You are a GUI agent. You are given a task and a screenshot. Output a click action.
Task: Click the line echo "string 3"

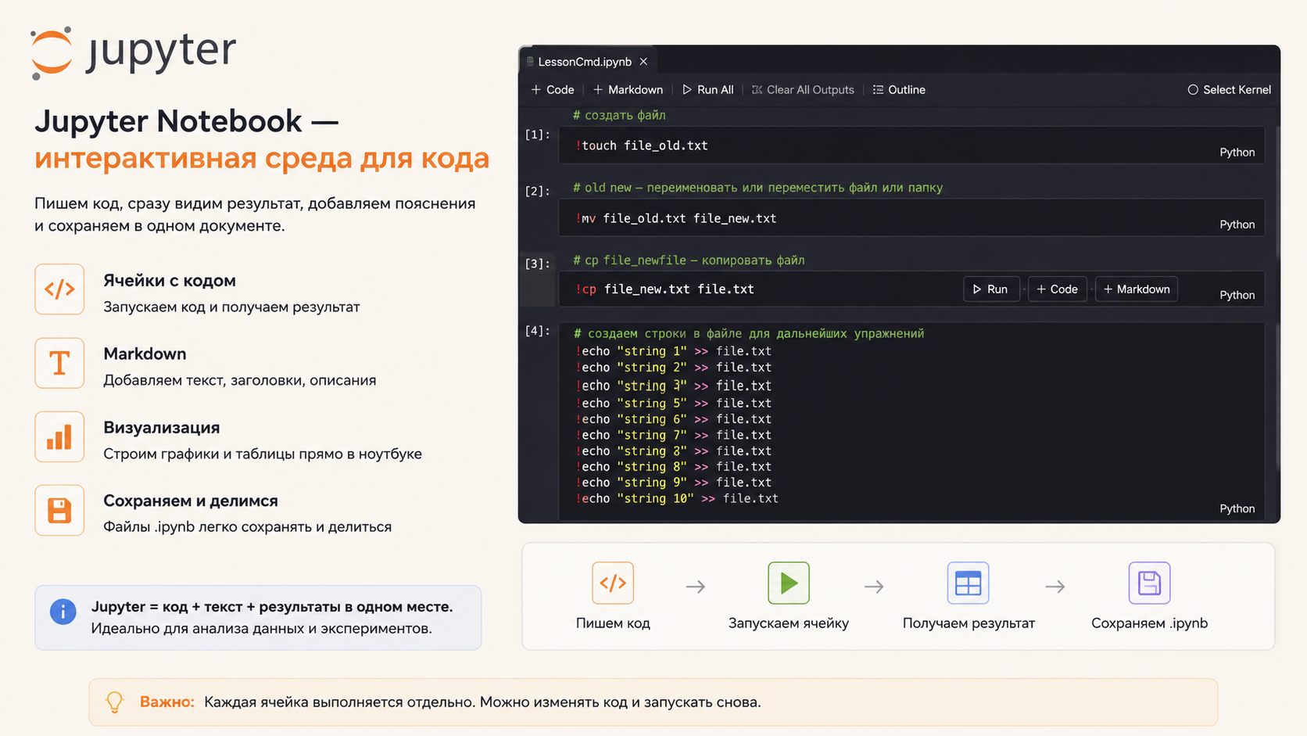[674, 386]
